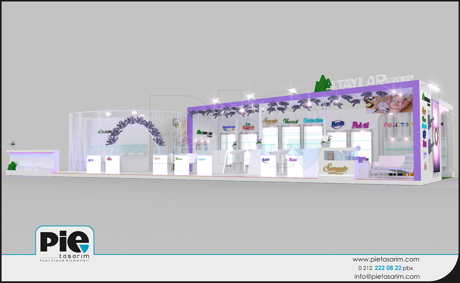Image resolution: width=460 pixels, height=283 pixels.
Task: Click the green Verdassi wall sign
Action: 290,121
